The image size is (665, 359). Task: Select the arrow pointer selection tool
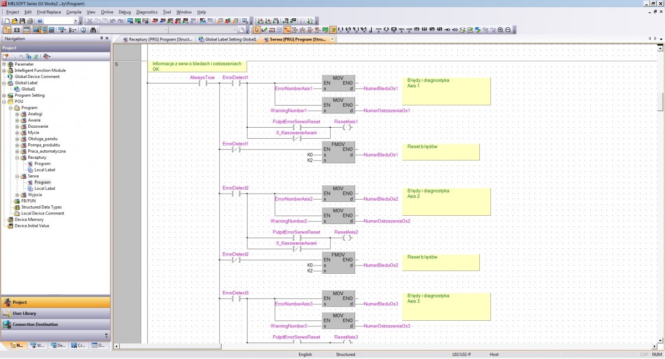click(x=257, y=30)
